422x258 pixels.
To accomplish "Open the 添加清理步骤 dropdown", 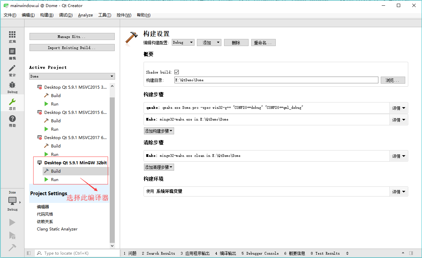I will pos(159,167).
